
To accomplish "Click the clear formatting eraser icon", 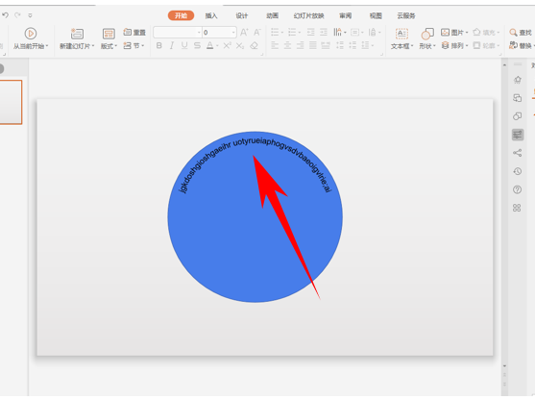I will coord(254,45).
